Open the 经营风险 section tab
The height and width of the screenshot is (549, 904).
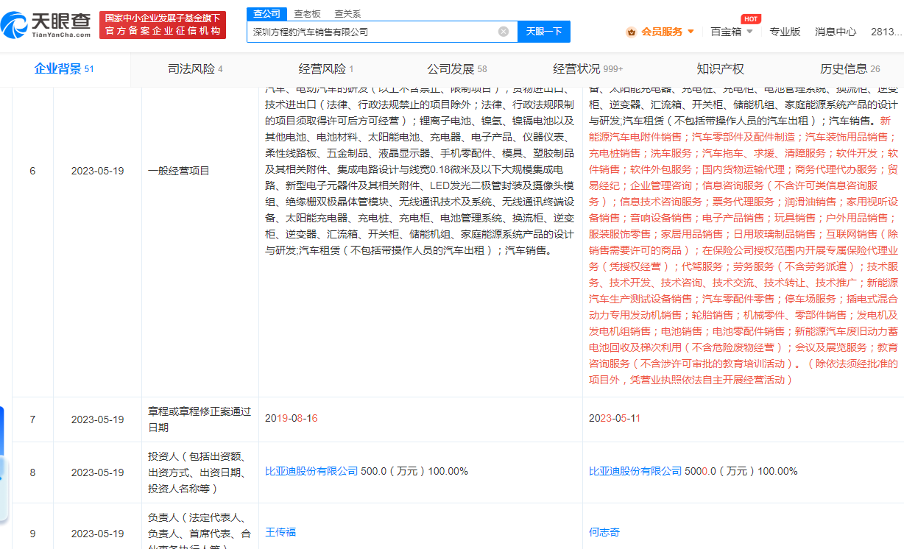tap(325, 69)
